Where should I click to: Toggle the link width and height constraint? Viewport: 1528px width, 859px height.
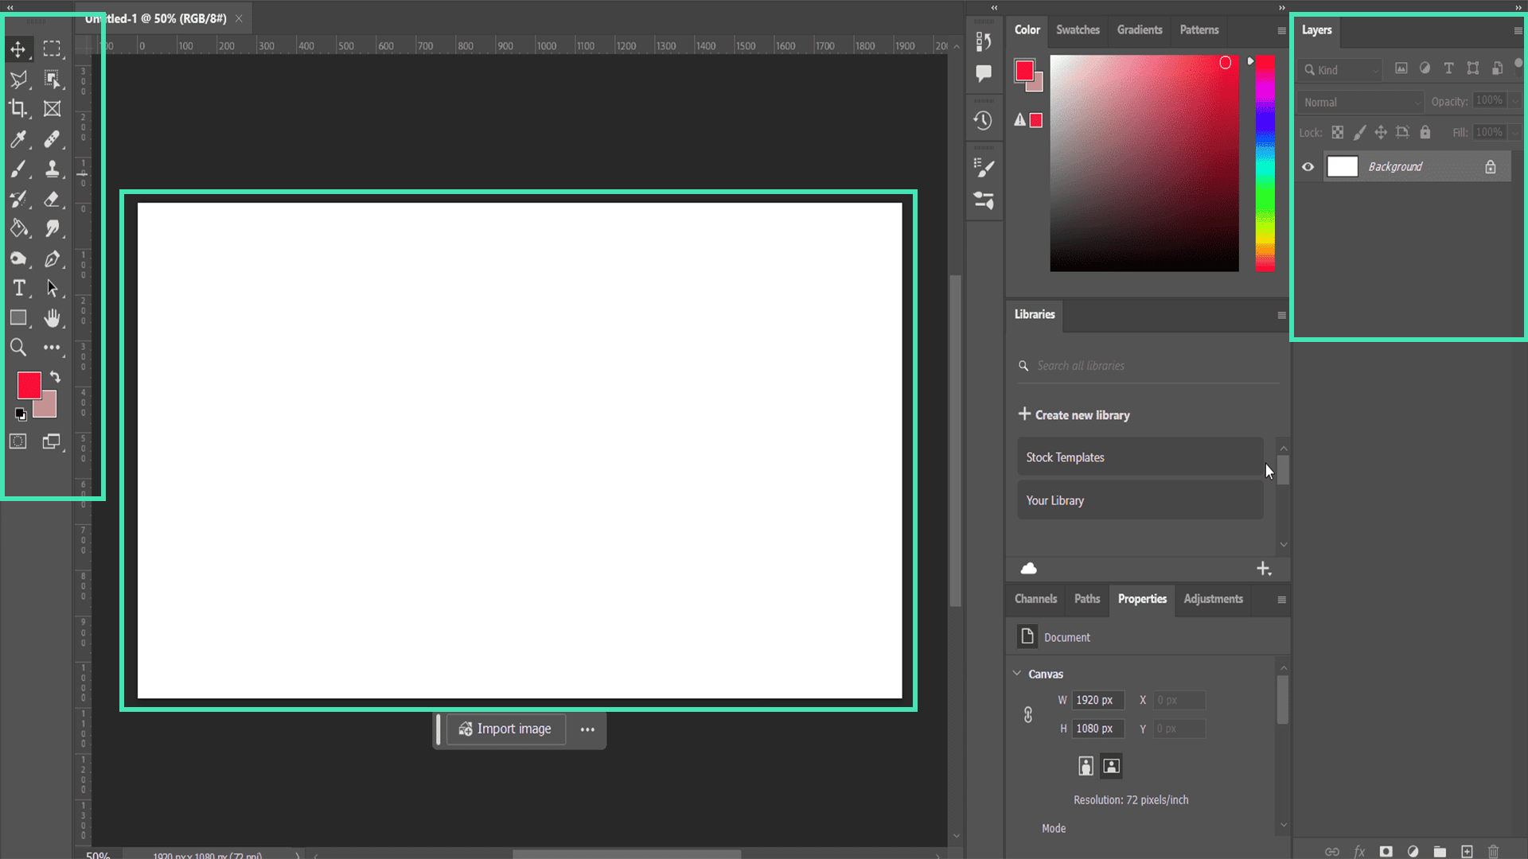click(x=1028, y=714)
